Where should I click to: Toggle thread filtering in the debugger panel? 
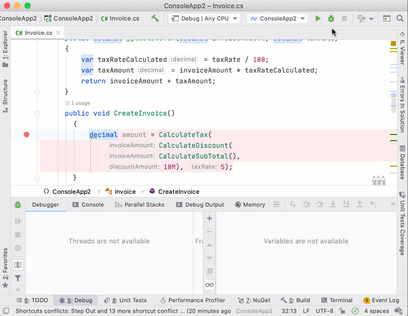[18, 278]
